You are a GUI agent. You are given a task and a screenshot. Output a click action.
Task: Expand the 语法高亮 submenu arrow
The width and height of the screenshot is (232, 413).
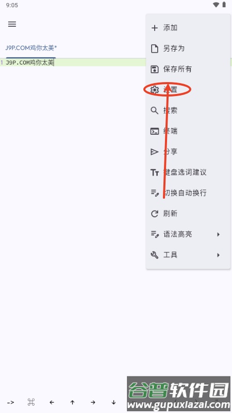[218, 234]
